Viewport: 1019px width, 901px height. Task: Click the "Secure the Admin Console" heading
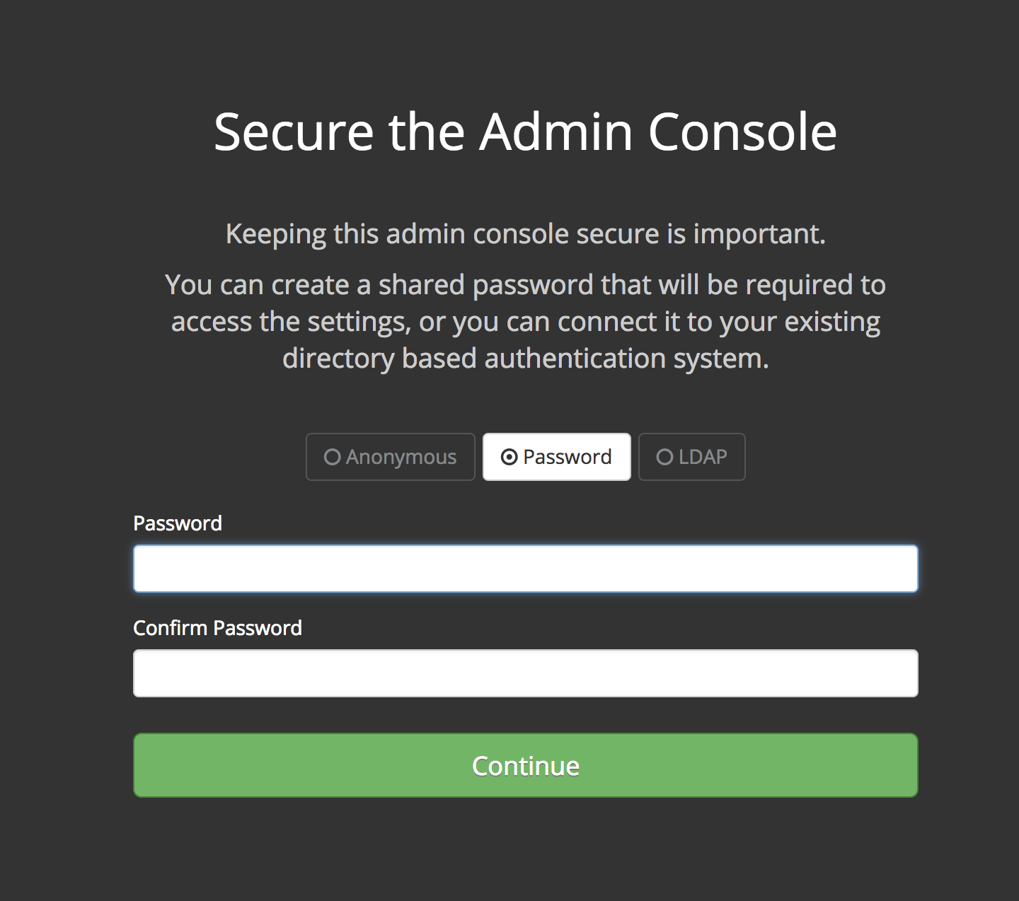(526, 132)
